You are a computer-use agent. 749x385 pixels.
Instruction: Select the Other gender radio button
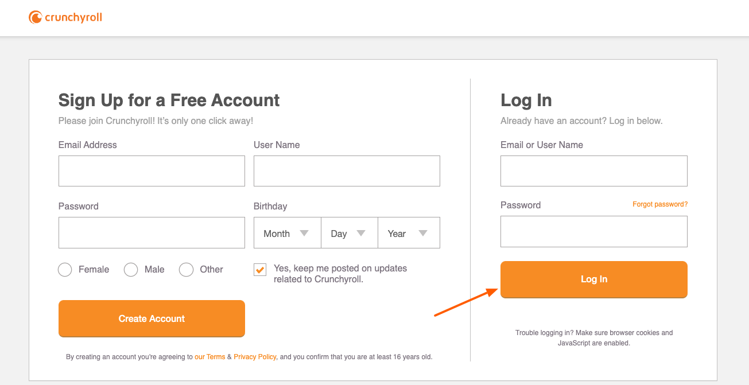pyautogui.click(x=186, y=270)
